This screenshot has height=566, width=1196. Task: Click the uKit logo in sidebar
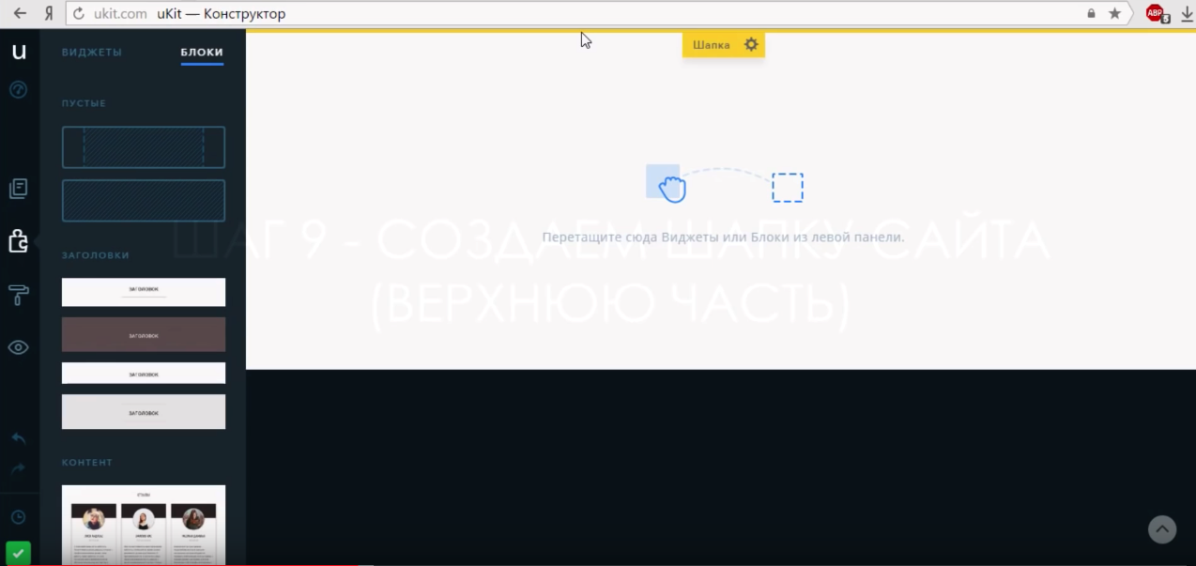click(x=19, y=52)
